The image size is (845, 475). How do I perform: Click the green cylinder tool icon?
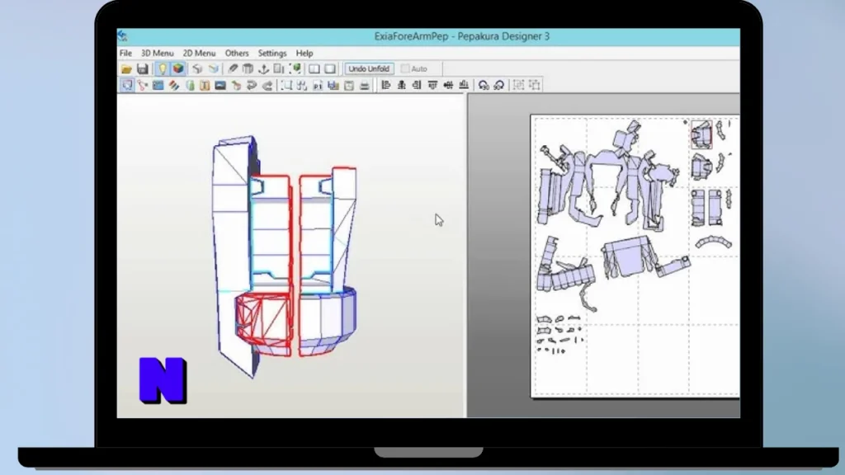(x=190, y=85)
